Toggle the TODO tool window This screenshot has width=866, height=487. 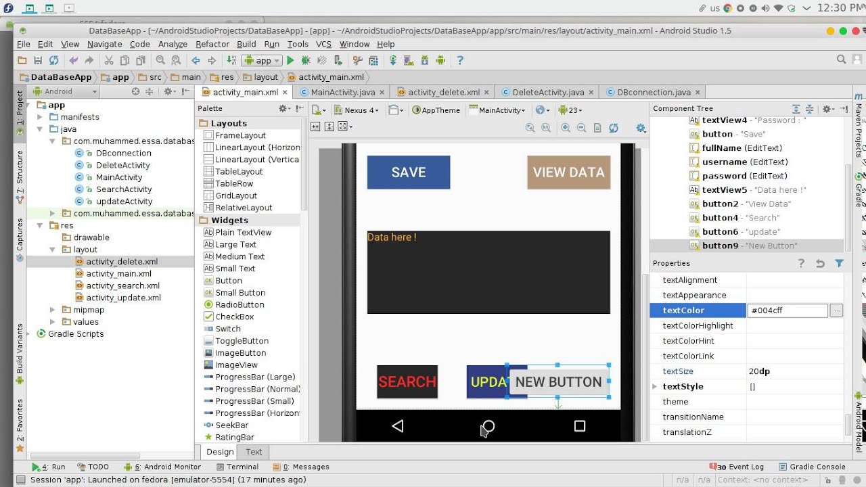point(93,467)
